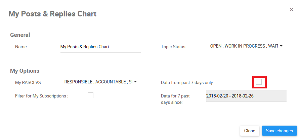Image resolution: width=301 pixels, height=140 pixels.
Task: Enable the Data from past 7 days checkbox
Action: click(x=259, y=82)
